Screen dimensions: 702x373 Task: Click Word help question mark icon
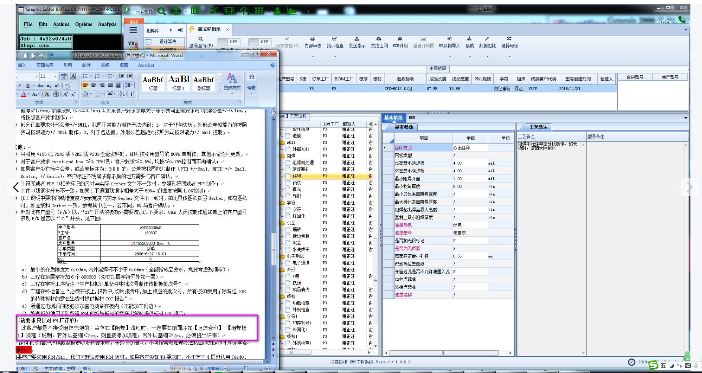(273, 65)
